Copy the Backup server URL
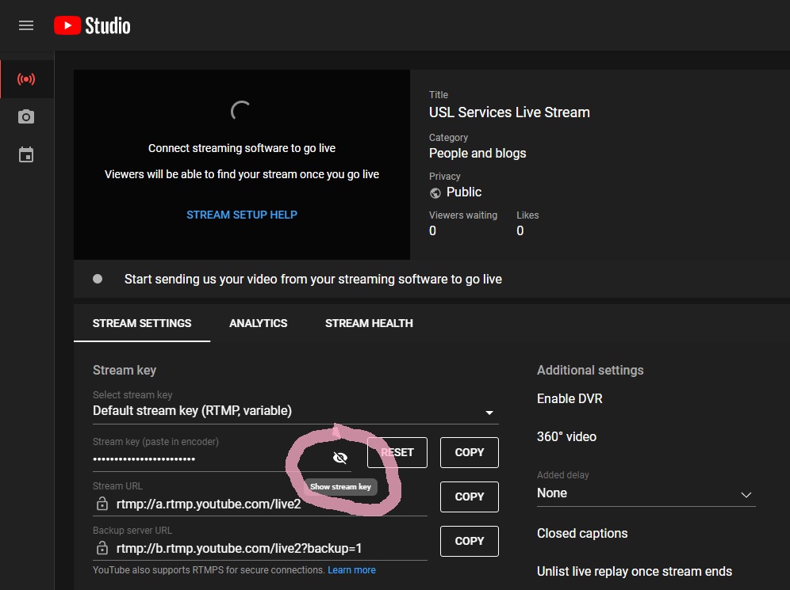Viewport: 790px width, 590px height. coord(470,541)
